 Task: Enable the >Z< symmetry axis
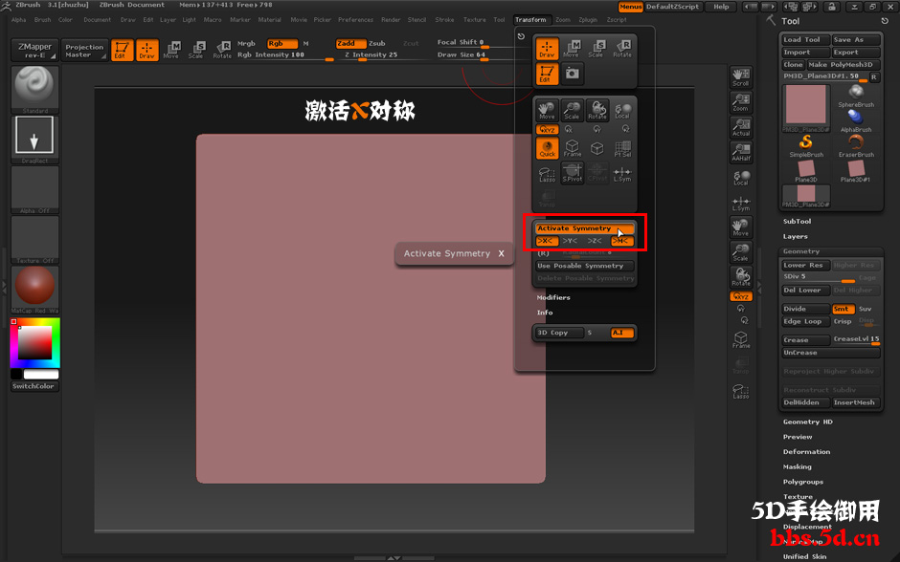point(595,241)
